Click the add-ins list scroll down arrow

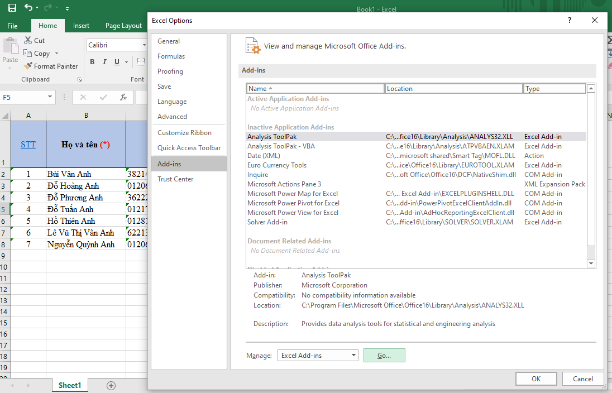591,263
